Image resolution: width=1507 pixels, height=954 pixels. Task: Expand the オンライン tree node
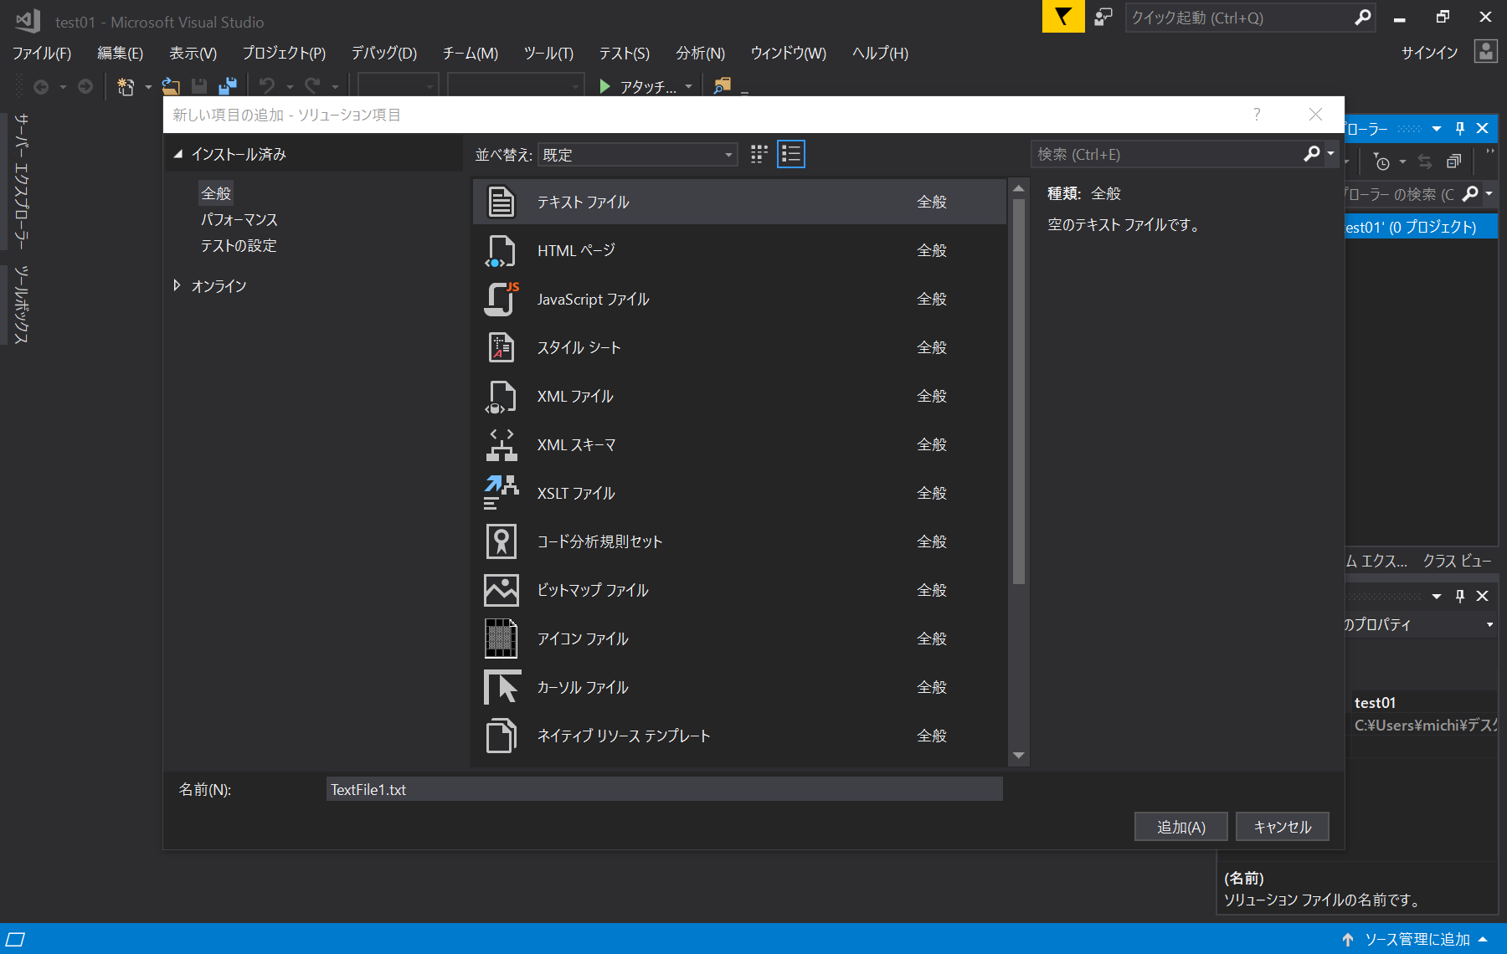[177, 285]
